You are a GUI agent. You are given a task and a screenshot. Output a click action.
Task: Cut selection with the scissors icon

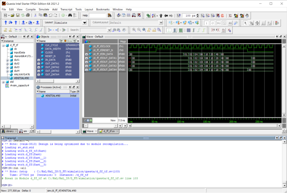(x=36, y=15)
